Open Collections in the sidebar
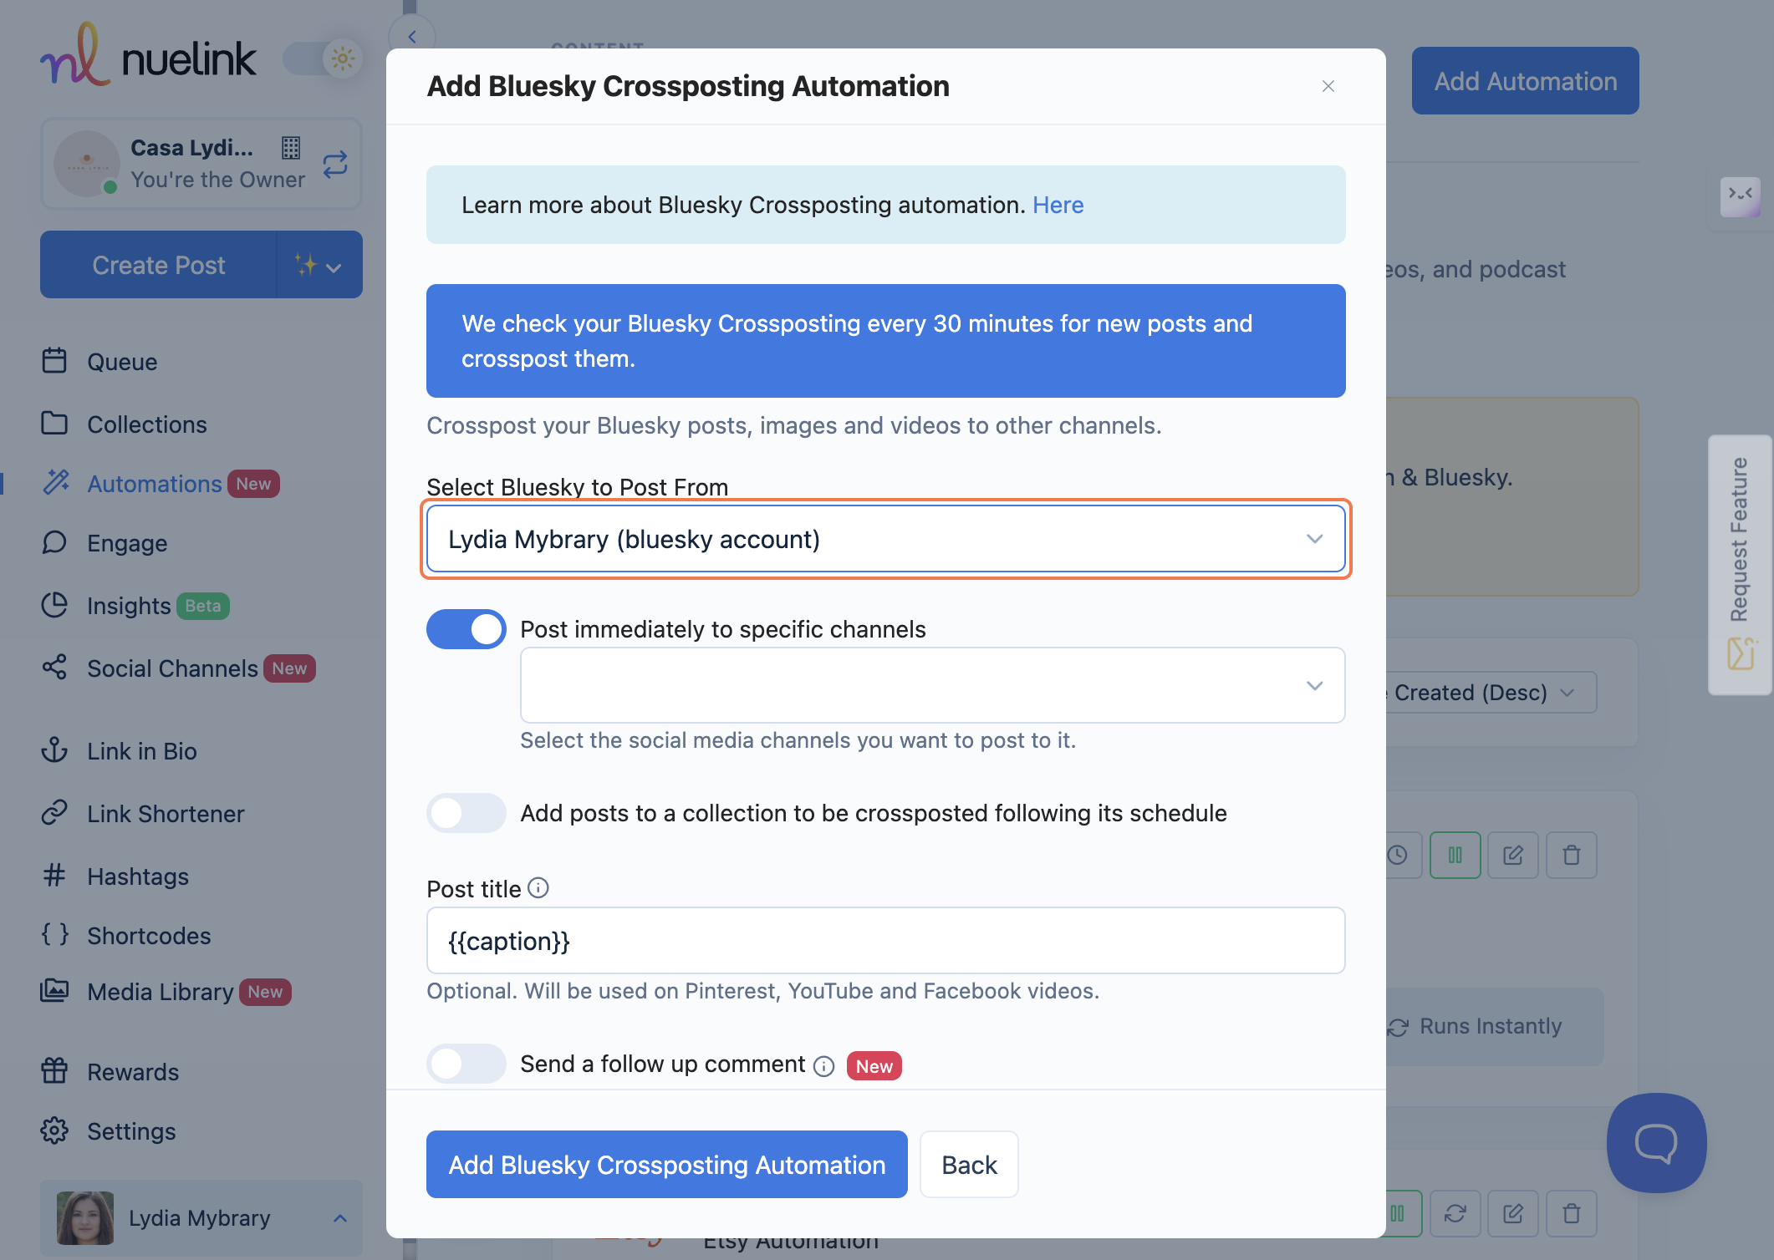1774x1260 pixels. pos(146,424)
